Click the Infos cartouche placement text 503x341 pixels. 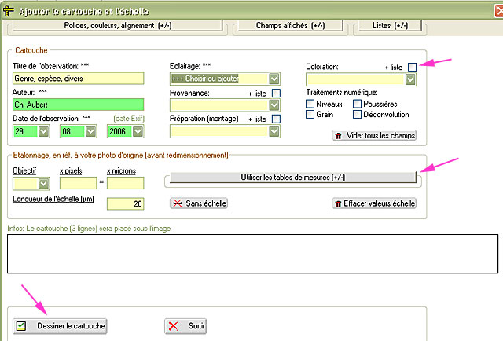click(89, 229)
